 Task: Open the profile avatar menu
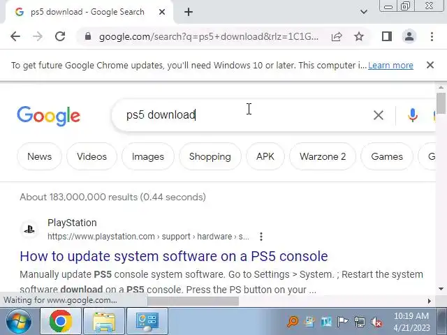(x=409, y=36)
